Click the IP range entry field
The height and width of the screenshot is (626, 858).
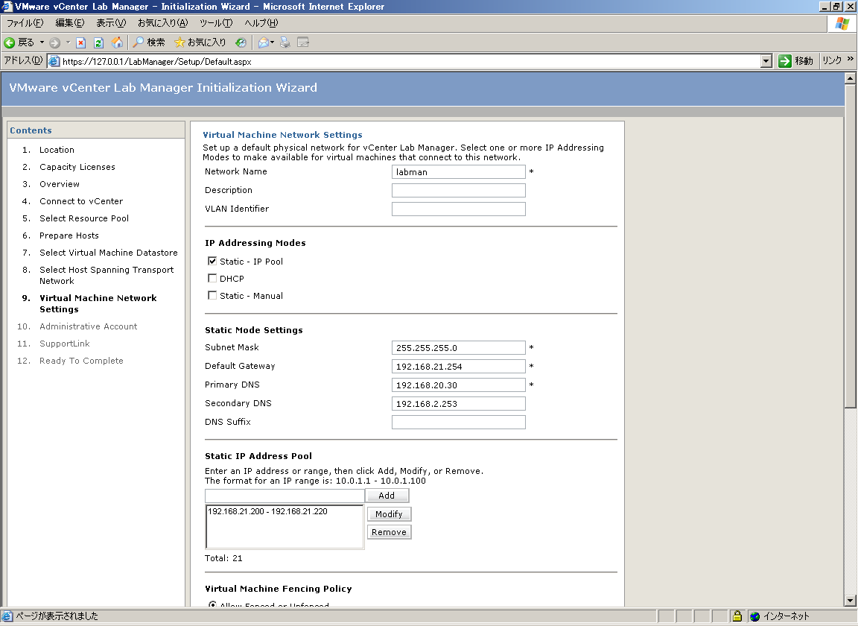(x=285, y=496)
